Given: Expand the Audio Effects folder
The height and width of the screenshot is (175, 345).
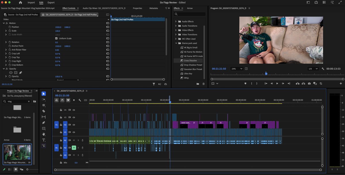Looking at the screenshot, I should [176, 22].
